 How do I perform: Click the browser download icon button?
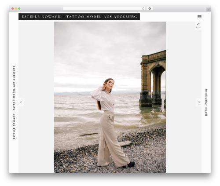150,9
